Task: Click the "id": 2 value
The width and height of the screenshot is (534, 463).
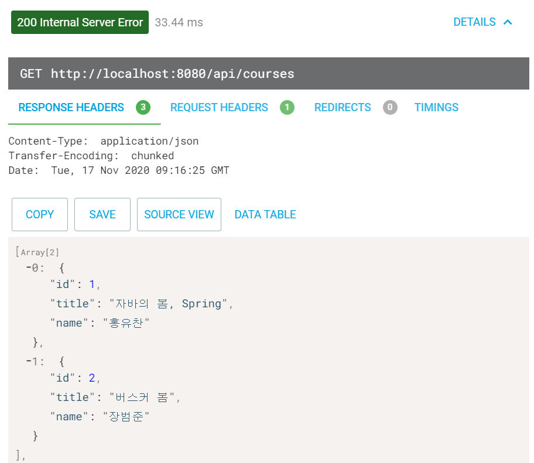Action: point(92,378)
